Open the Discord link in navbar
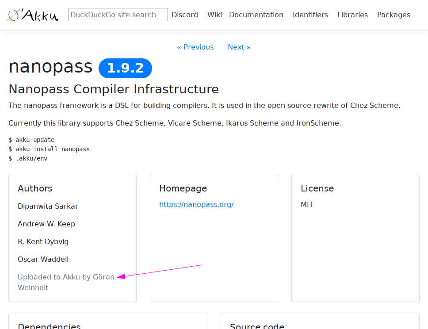 [185, 15]
